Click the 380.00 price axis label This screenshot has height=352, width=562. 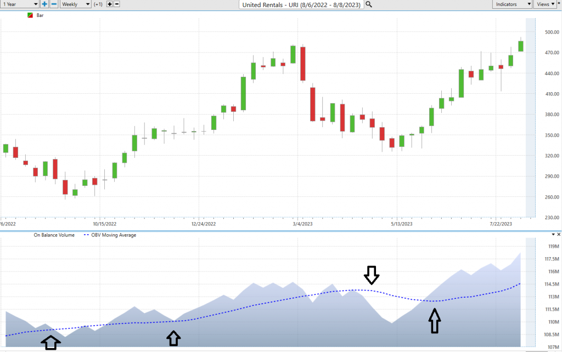[552, 115]
